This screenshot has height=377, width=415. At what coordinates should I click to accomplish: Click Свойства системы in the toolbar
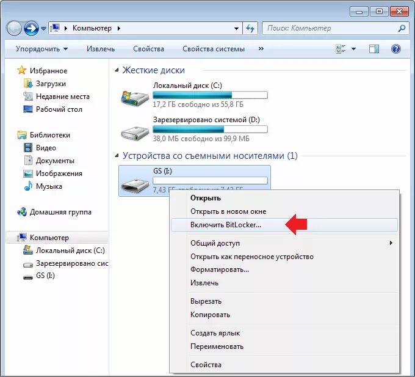214,49
